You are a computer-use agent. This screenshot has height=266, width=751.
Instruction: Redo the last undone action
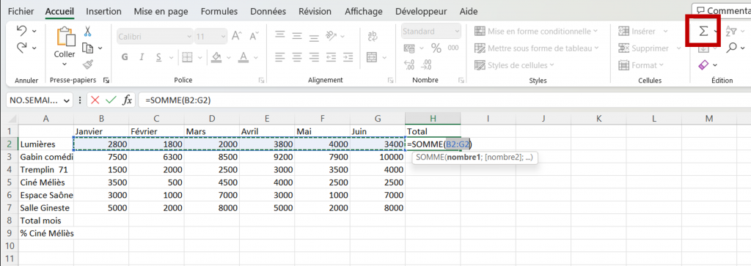[x=21, y=48]
